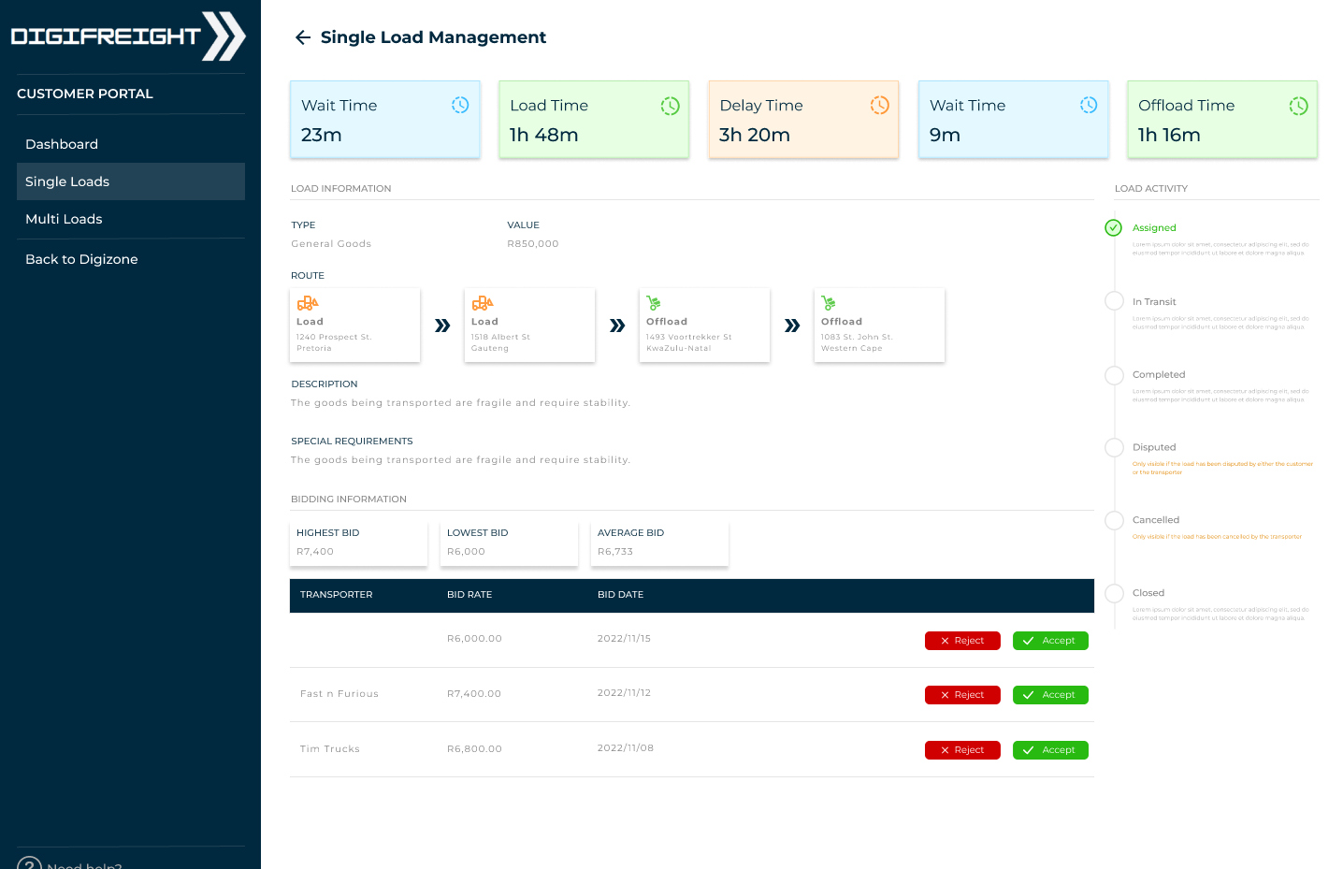Click the chevrons before the final Offload card
The image size is (1343, 869).
pos(791,325)
